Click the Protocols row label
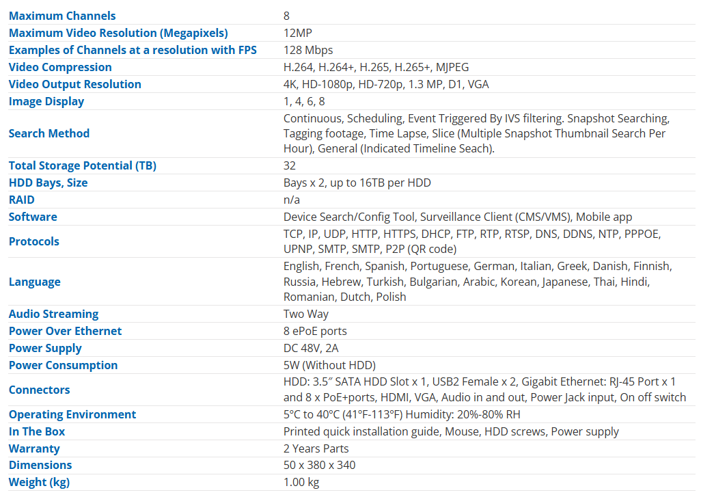Screen dimensions: 701x497 pos(34,241)
